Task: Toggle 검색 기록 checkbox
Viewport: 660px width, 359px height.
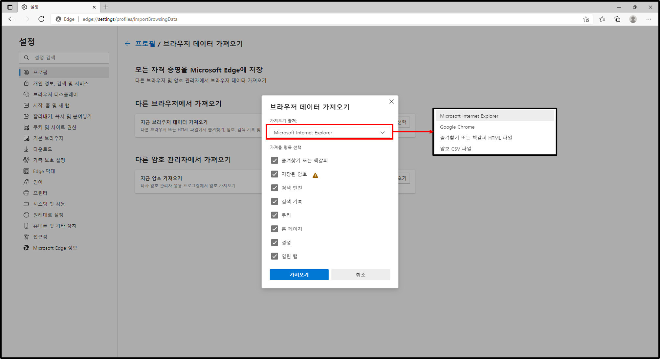Action: [275, 201]
